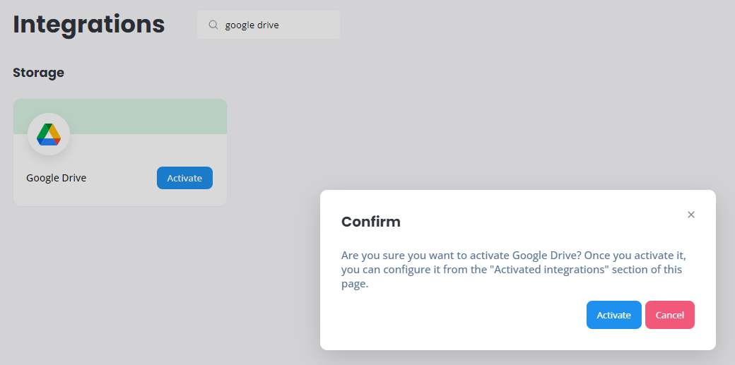Click the Confirm dialog title
Image resolution: width=735 pixels, height=365 pixels.
pyautogui.click(x=371, y=222)
